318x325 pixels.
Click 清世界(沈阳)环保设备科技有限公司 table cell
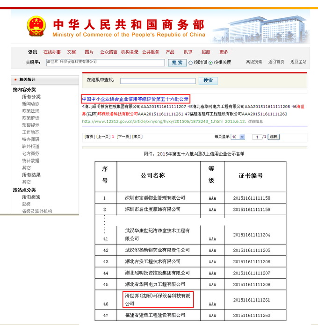[x=158, y=300]
